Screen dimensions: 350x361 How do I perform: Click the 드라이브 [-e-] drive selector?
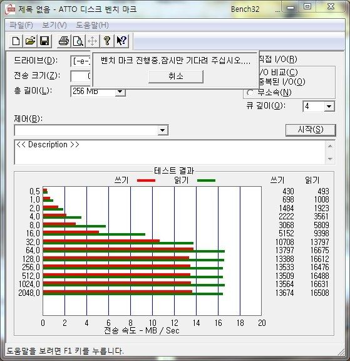tap(81, 61)
